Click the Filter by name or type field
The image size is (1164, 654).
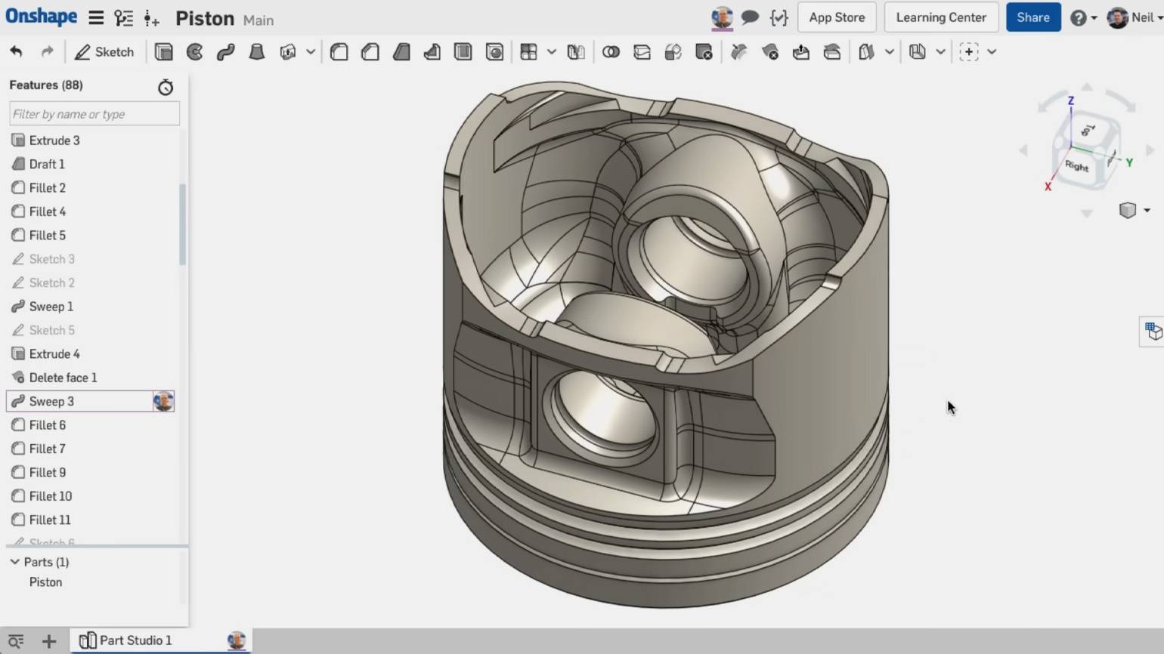(x=94, y=114)
